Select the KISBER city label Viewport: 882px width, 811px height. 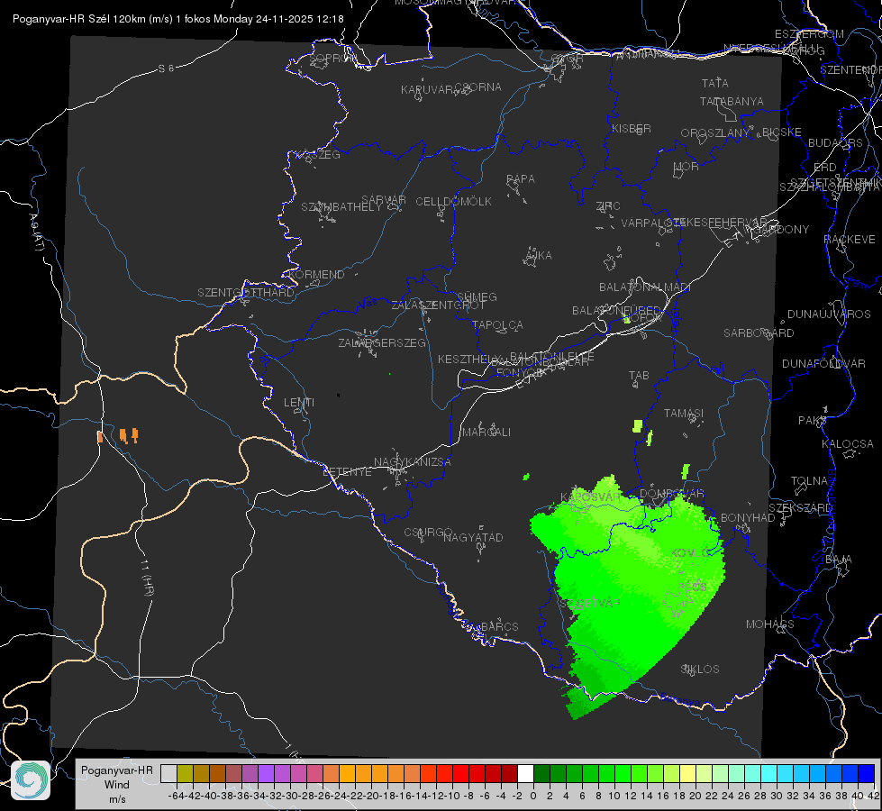click(632, 128)
